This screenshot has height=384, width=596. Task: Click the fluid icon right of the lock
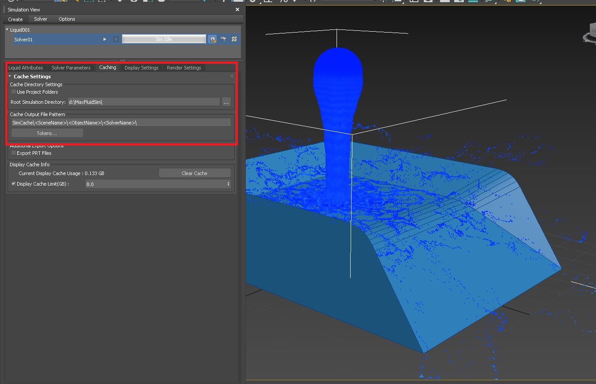223,39
